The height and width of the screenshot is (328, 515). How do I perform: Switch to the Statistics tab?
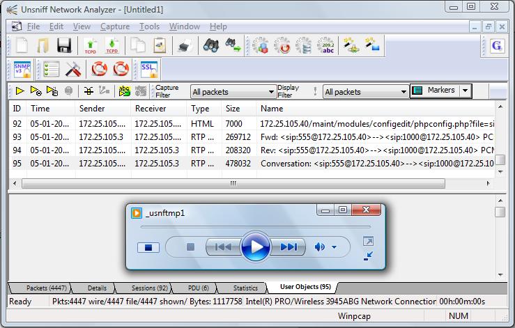(245, 288)
